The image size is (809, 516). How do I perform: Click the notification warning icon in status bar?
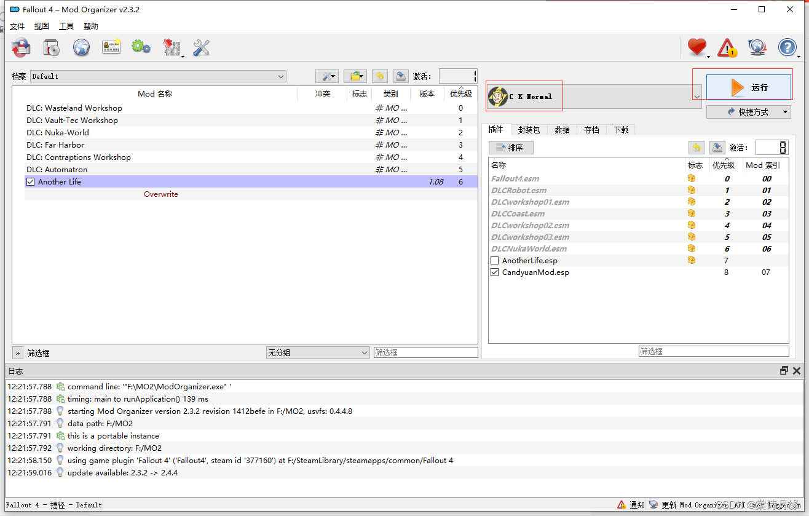click(x=622, y=505)
